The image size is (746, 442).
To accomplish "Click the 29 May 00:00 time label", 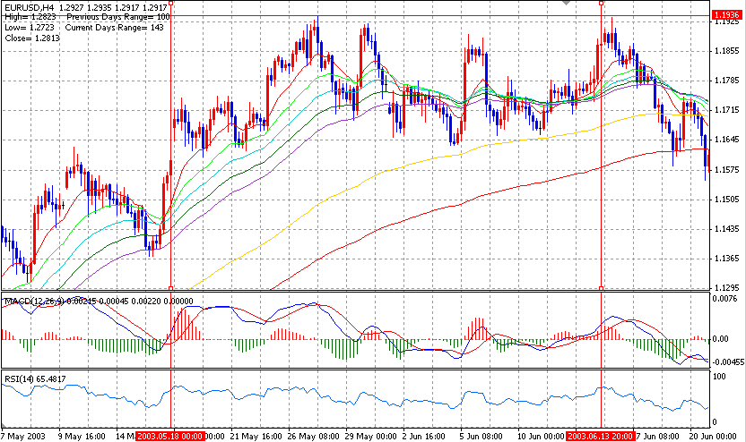I will [x=370, y=437].
